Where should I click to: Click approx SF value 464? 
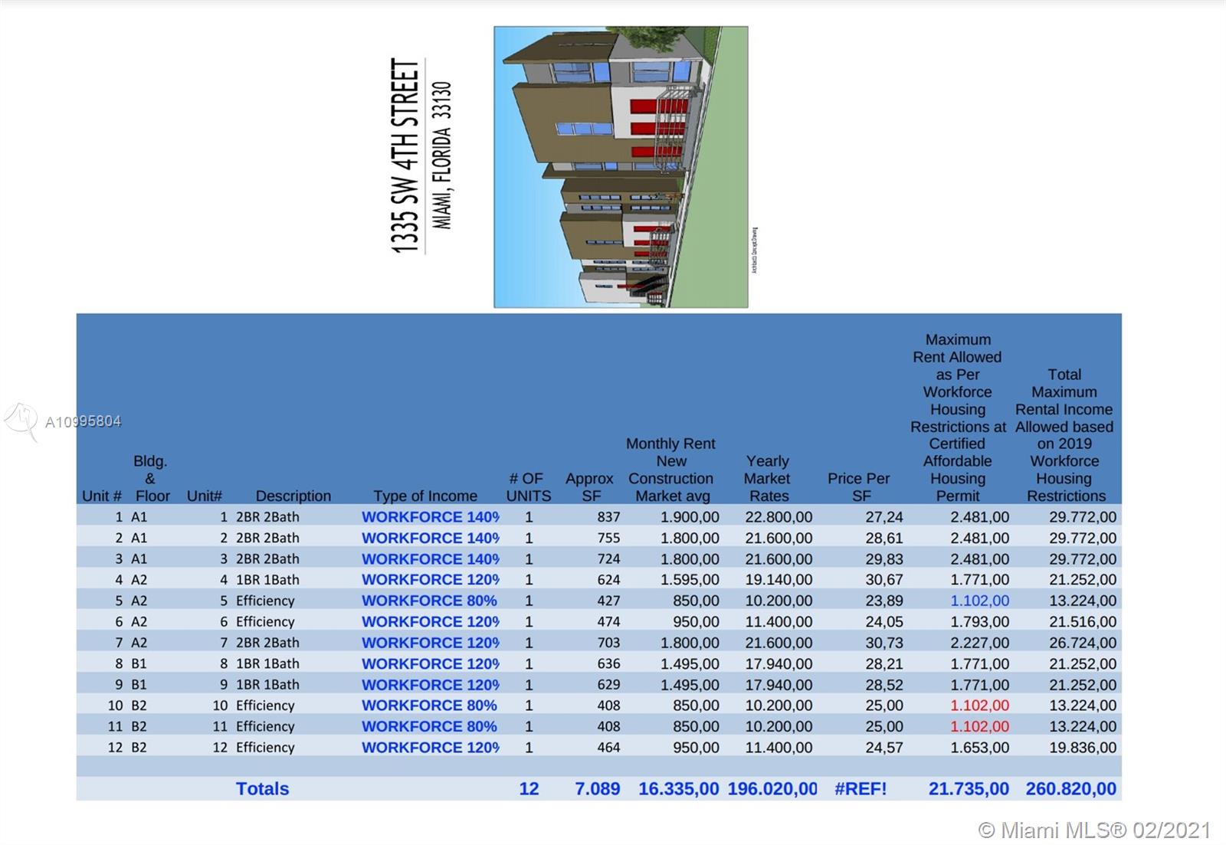[x=609, y=747]
